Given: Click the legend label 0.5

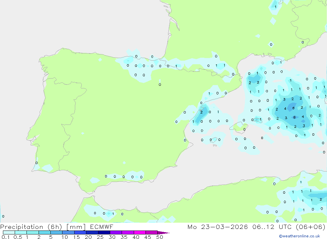Looking at the screenshot, I should (x=18, y=237).
